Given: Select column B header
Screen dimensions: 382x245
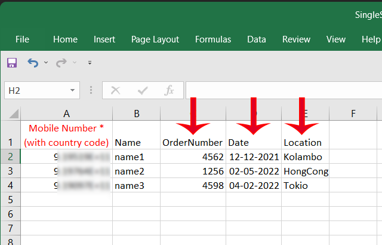Looking at the screenshot, I should point(137,114).
